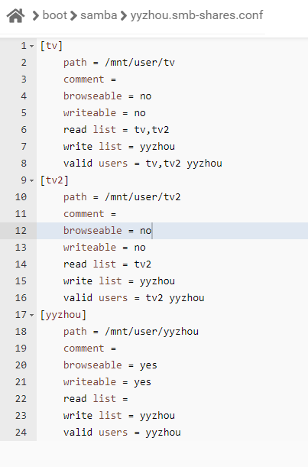Click the [tv2] section header text
This screenshot has height=467, width=308.
point(54,180)
